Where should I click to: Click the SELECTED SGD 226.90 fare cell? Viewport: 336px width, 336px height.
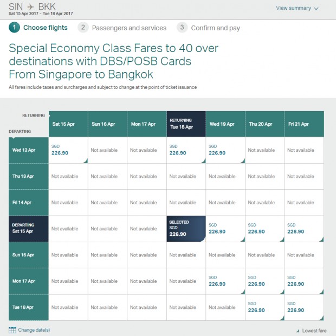[x=186, y=229]
